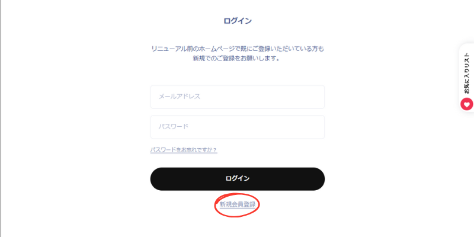Open the 新規会員登録 link
Viewport: 474px width, 237px height.
pos(238,204)
